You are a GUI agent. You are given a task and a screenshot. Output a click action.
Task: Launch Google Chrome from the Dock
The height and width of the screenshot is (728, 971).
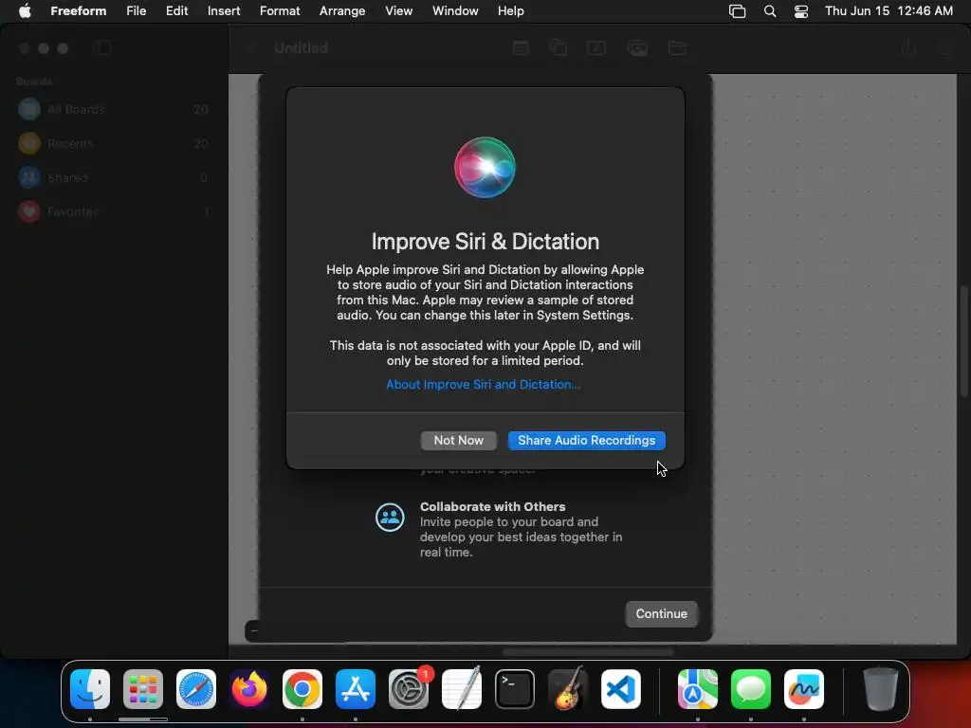tap(302, 689)
